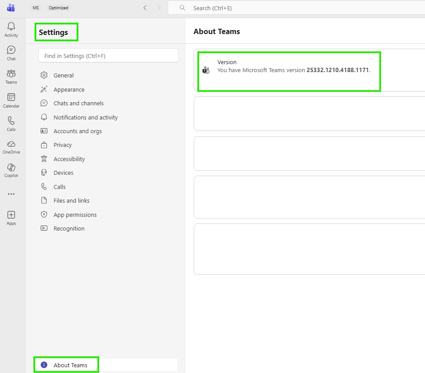Click the info icon beside About Teams
Image resolution: width=425 pixels, height=373 pixels.
point(44,365)
